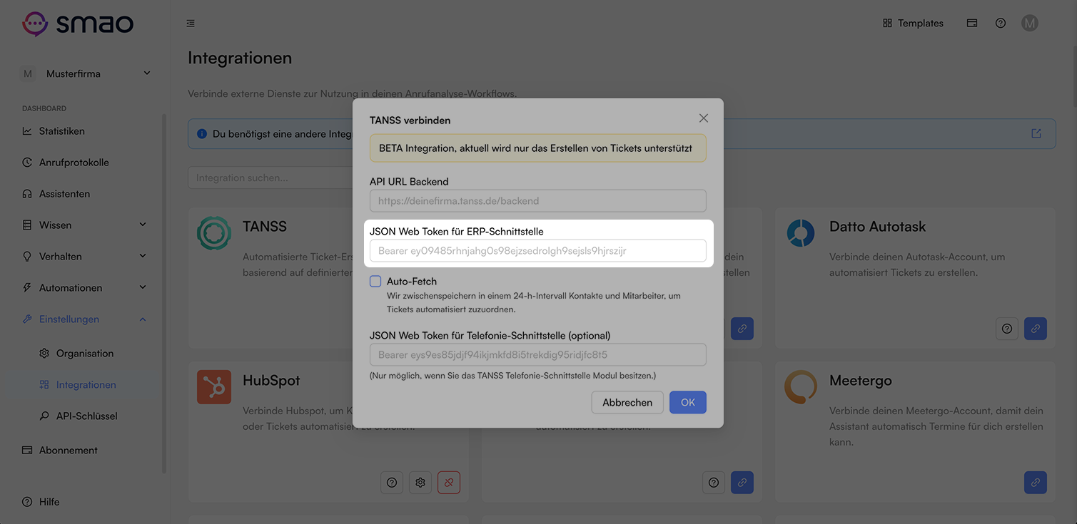Open help for Datto Autotask card

[1007, 329]
